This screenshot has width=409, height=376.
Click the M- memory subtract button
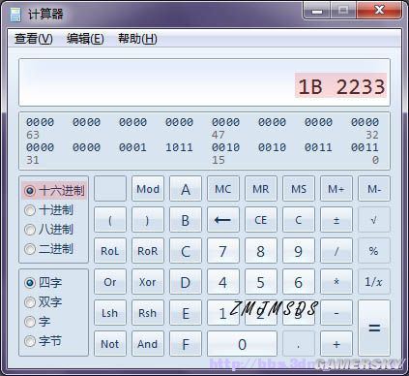(374, 189)
